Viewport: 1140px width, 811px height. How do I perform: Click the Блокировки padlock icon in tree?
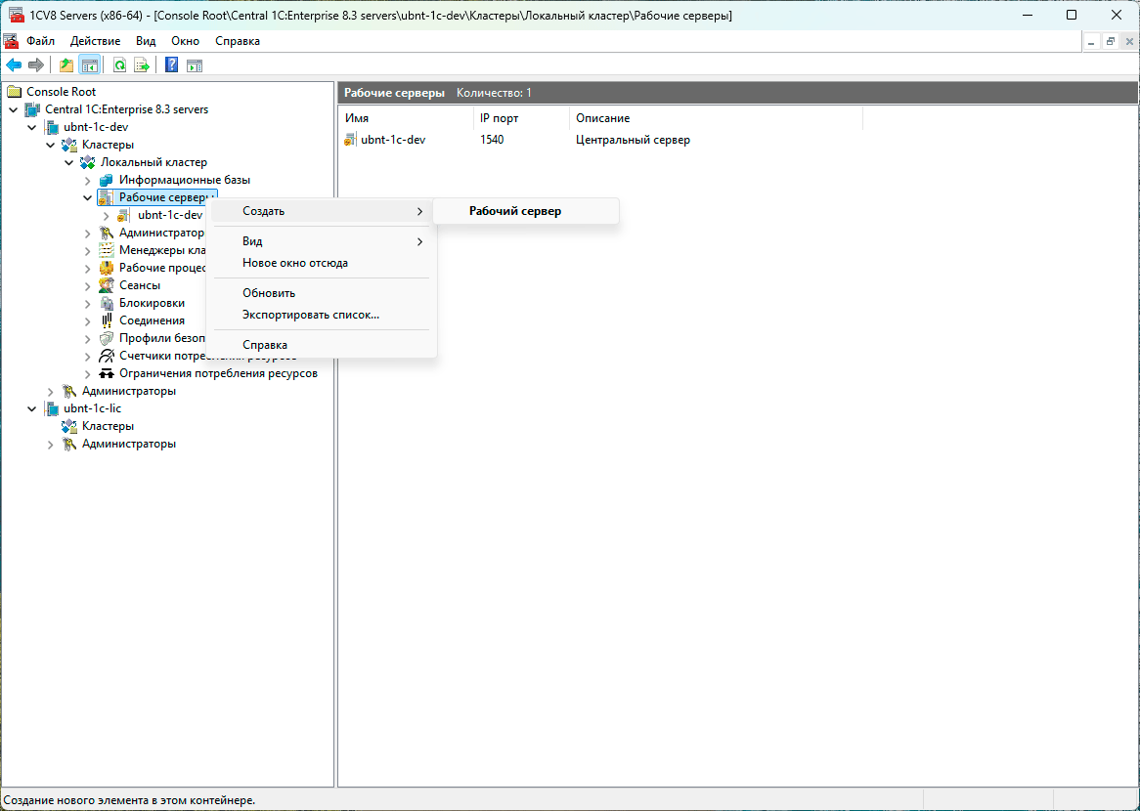107,303
